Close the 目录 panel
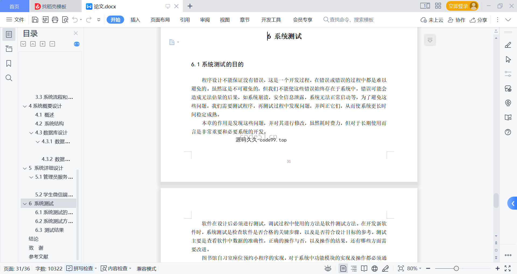 (x=76, y=33)
